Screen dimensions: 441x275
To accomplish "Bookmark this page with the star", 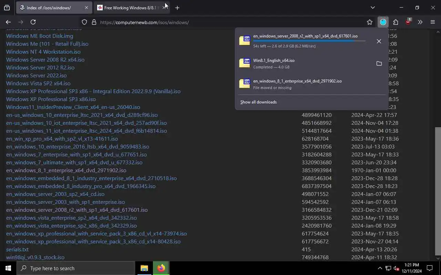I will click(x=370, y=22).
